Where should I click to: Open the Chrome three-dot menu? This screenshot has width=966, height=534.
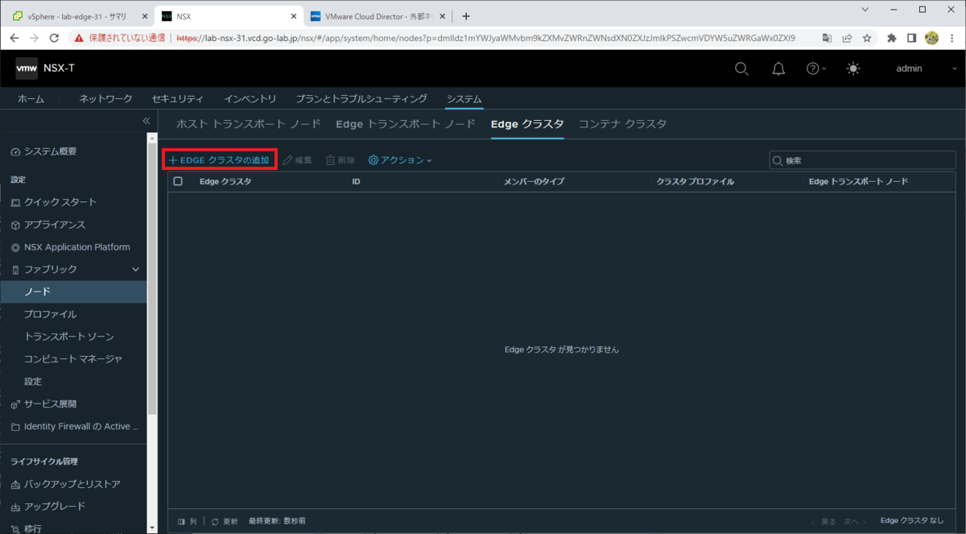coord(952,38)
